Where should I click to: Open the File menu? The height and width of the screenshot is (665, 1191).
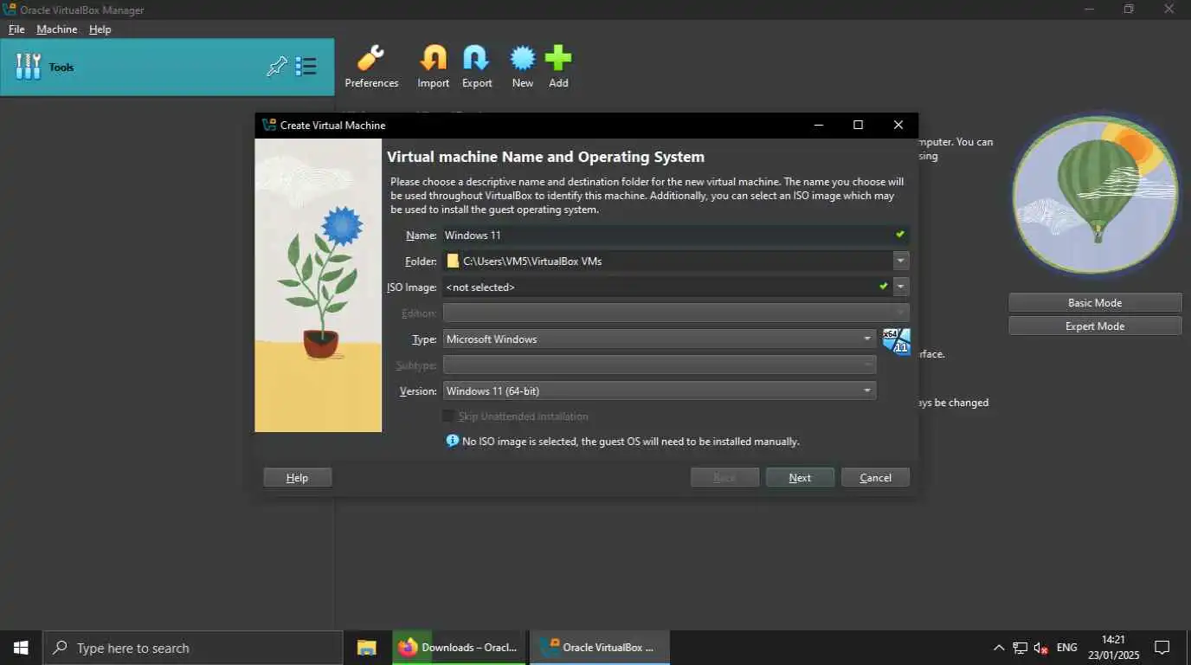coord(16,29)
